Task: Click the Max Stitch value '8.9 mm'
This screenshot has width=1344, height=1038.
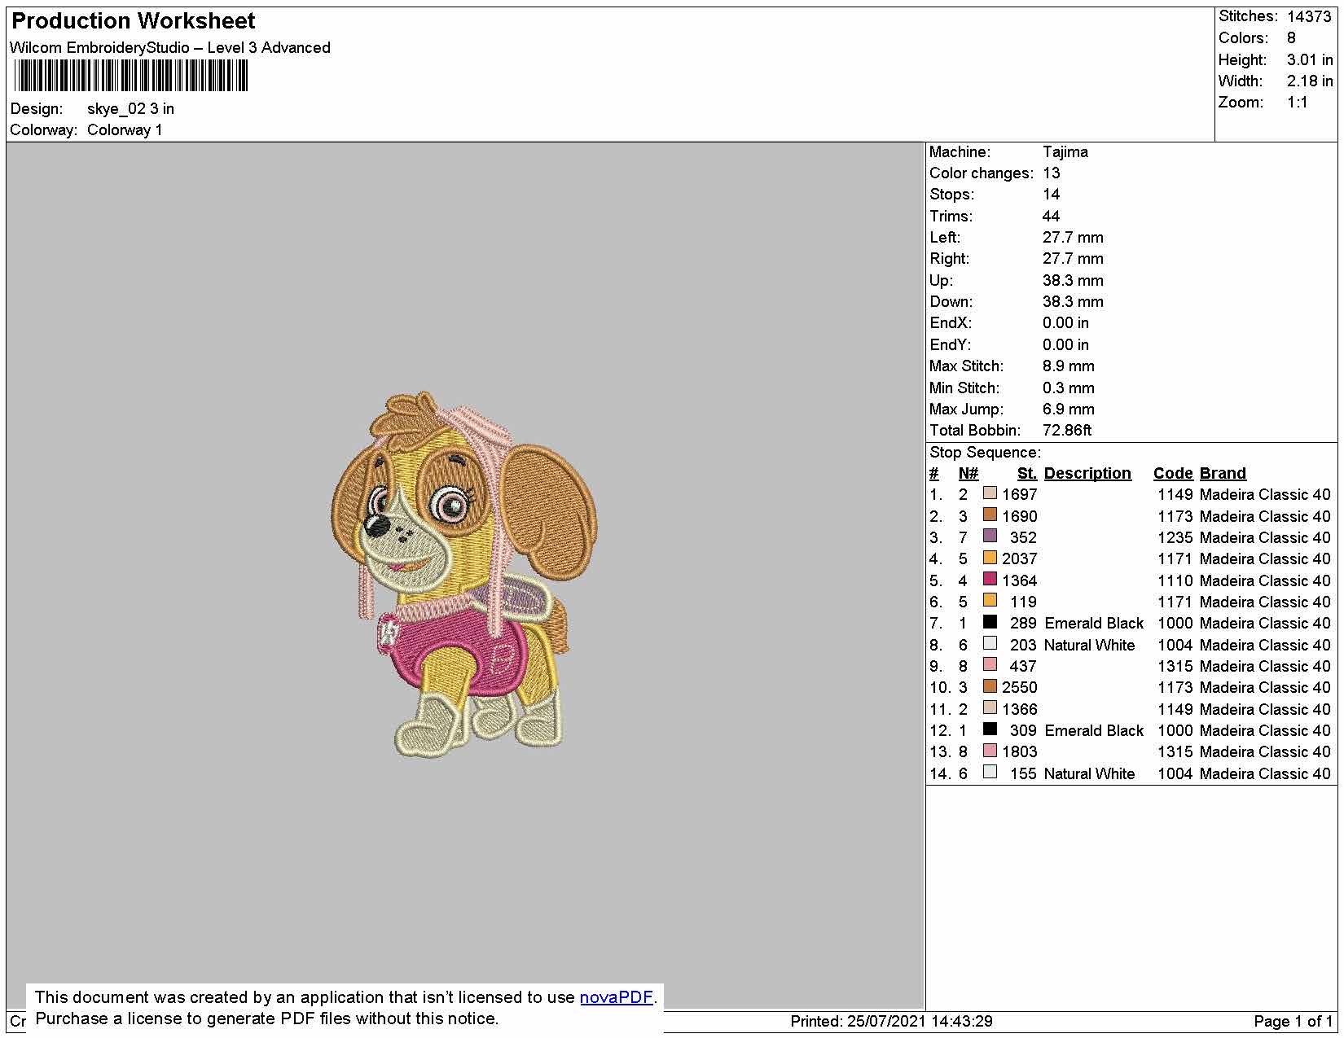Action: (x=1069, y=366)
